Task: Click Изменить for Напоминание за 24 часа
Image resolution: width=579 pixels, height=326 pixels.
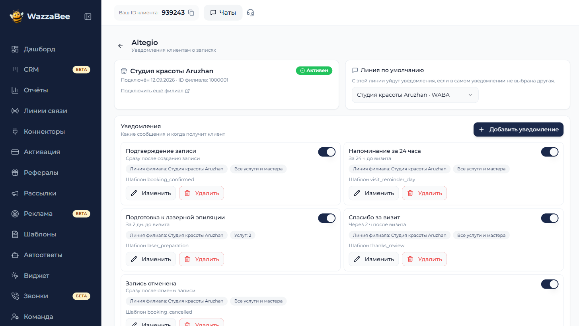Action: click(x=374, y=193)
